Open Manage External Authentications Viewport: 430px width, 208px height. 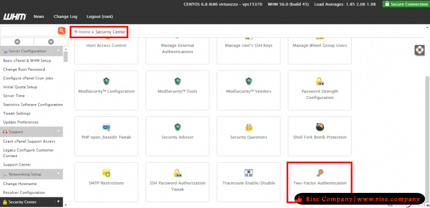click(177, 49)
